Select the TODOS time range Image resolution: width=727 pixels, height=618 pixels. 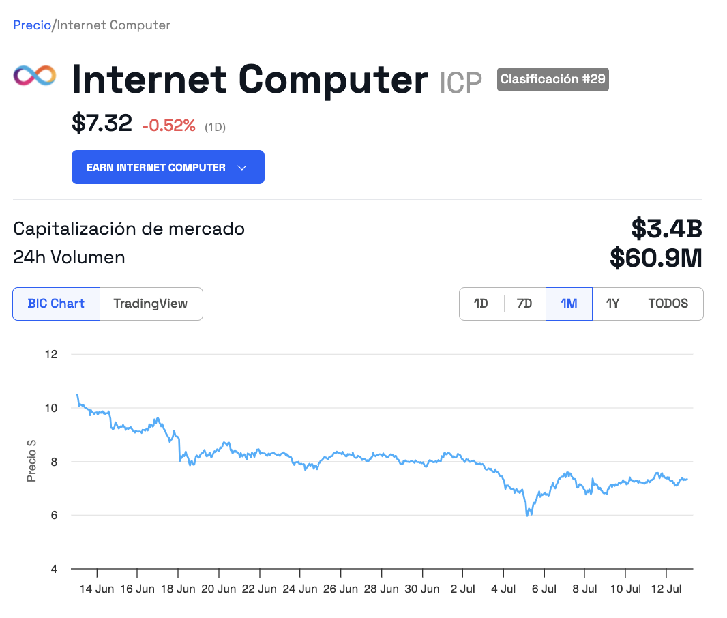(x=668, y=304)
